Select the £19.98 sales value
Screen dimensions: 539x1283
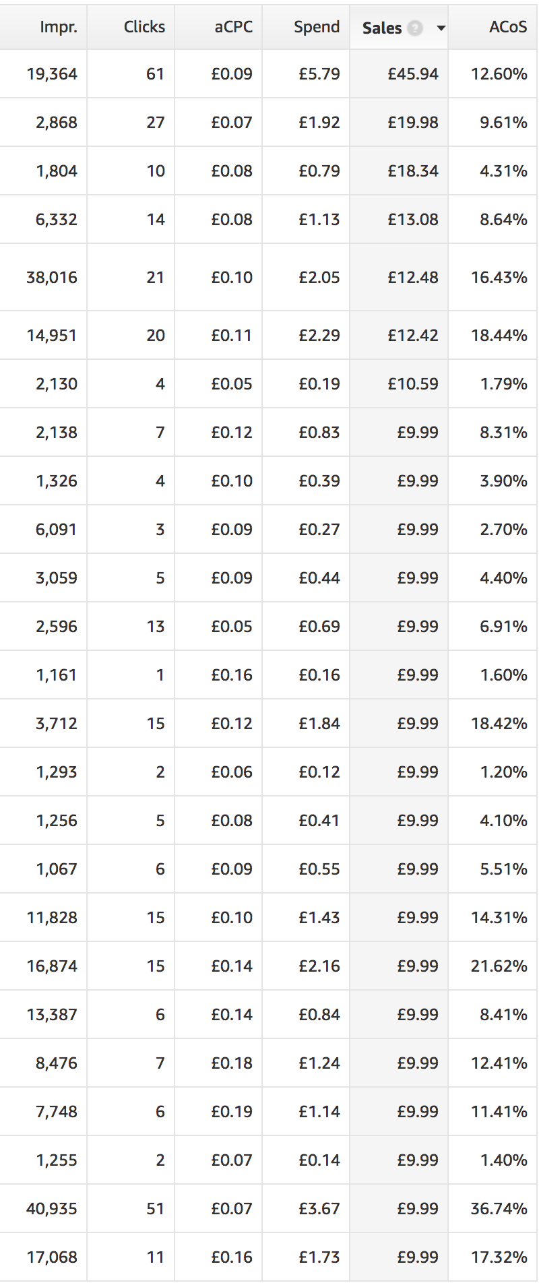click(x=413, y=123)
